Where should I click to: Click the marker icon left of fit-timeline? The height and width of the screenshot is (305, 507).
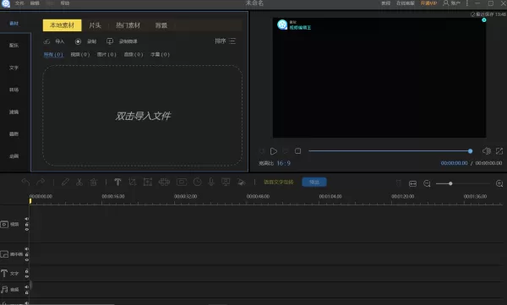pos(399,183)
